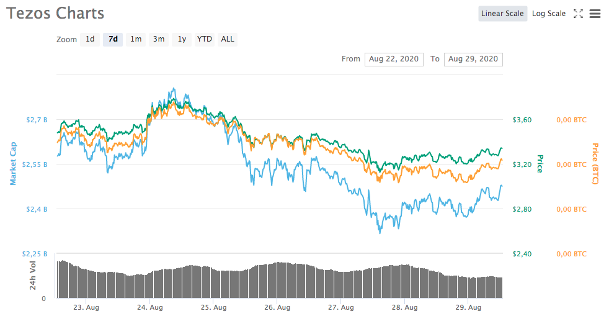Click the $2,4 B axis value
This screenshot has width=609, height=324.
pyautogui.click(x=37, y=209)
